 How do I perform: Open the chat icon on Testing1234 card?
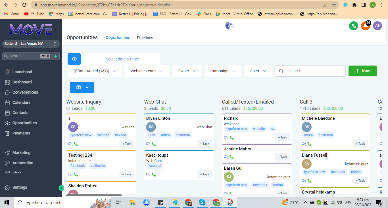tap(70, 175)
